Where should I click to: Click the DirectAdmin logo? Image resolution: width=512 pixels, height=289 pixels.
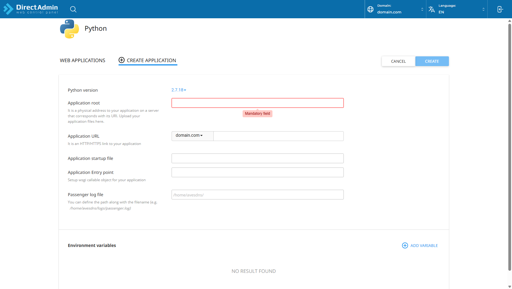click(x=30, y=9)
